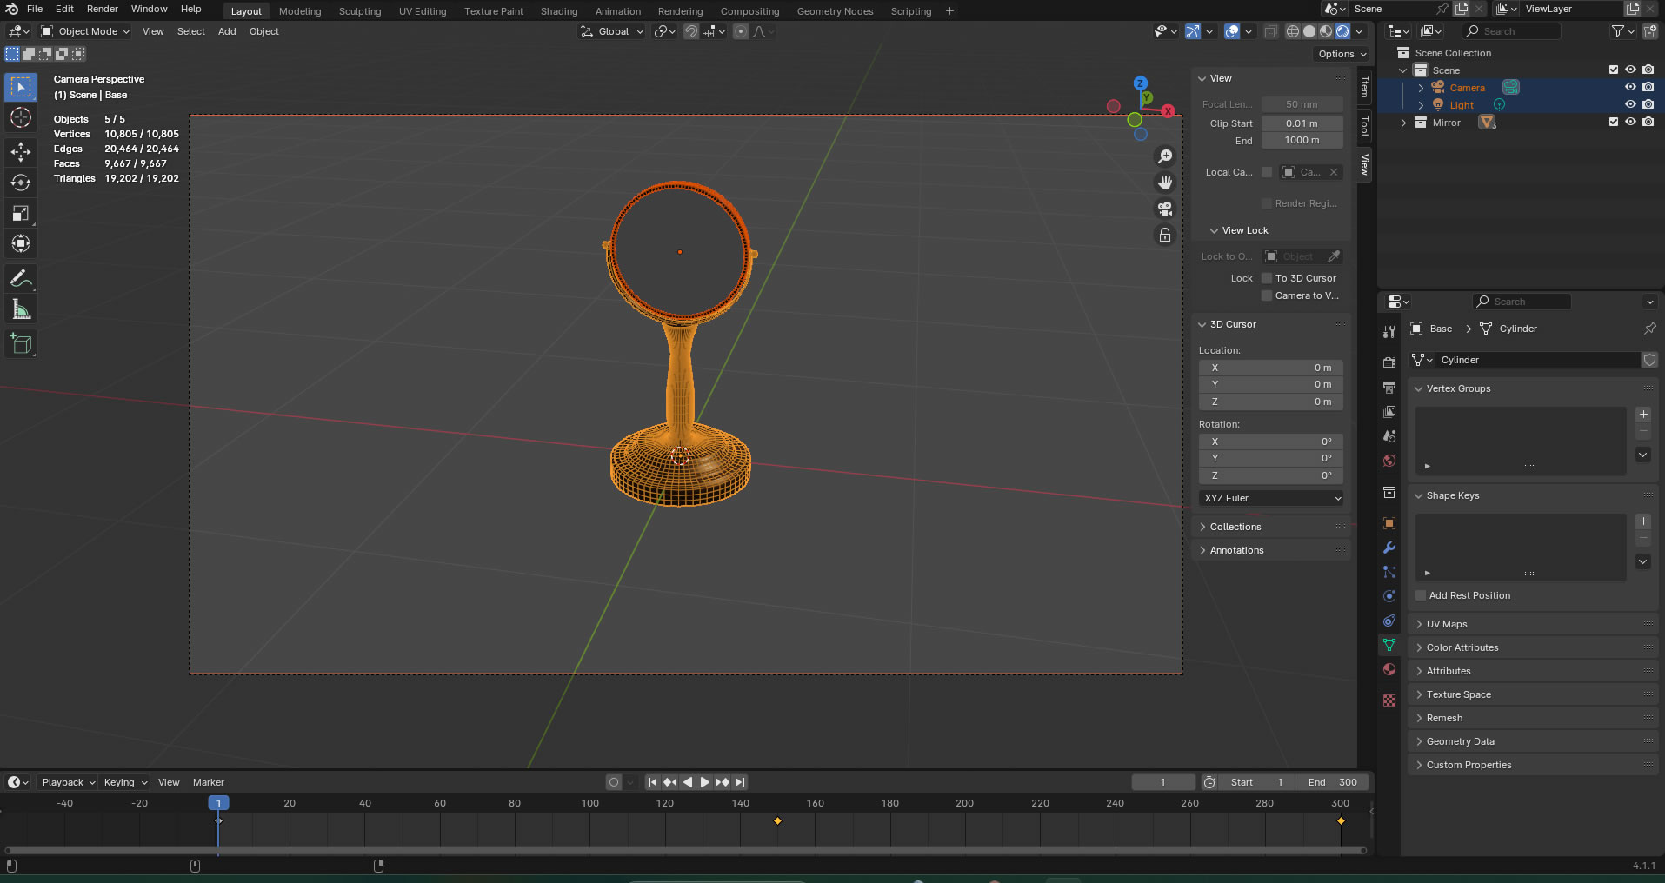Expand the Annotations panel
The image size is (1665, 883).
click(x=1236, y=550)
